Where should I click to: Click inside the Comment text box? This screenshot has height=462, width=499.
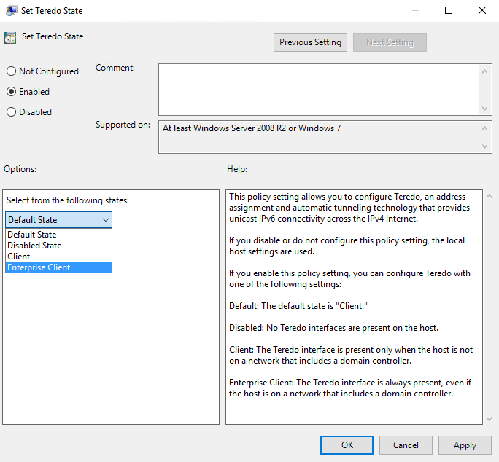click(x=319, y=89)
